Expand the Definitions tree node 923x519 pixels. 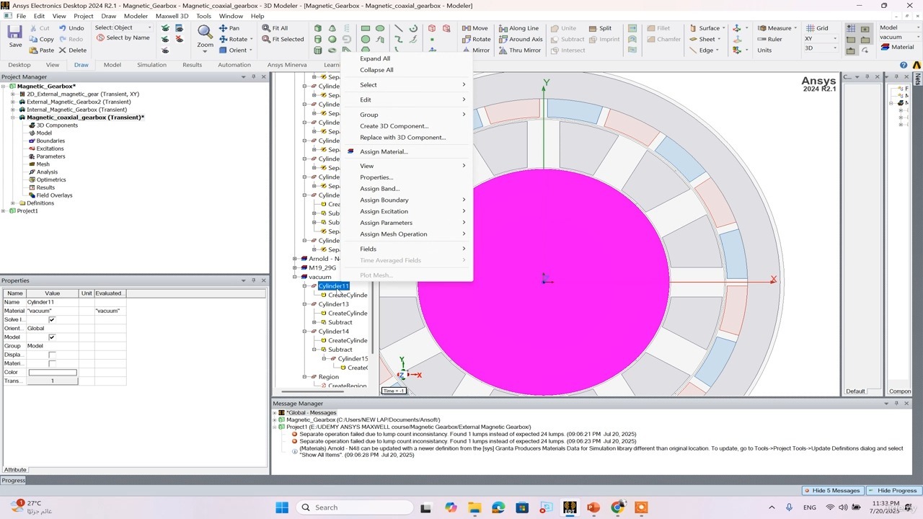13,203
